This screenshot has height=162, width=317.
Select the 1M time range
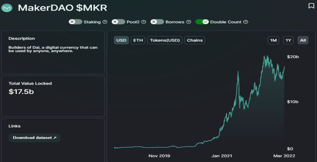coord(273,40)
